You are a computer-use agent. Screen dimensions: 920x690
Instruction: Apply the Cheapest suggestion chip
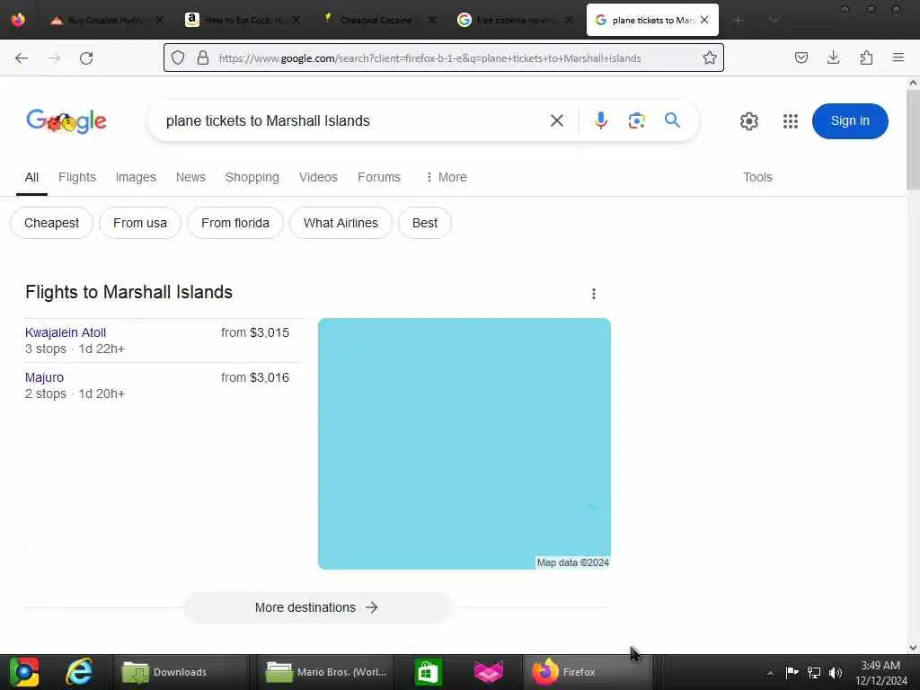click(51, 223)
